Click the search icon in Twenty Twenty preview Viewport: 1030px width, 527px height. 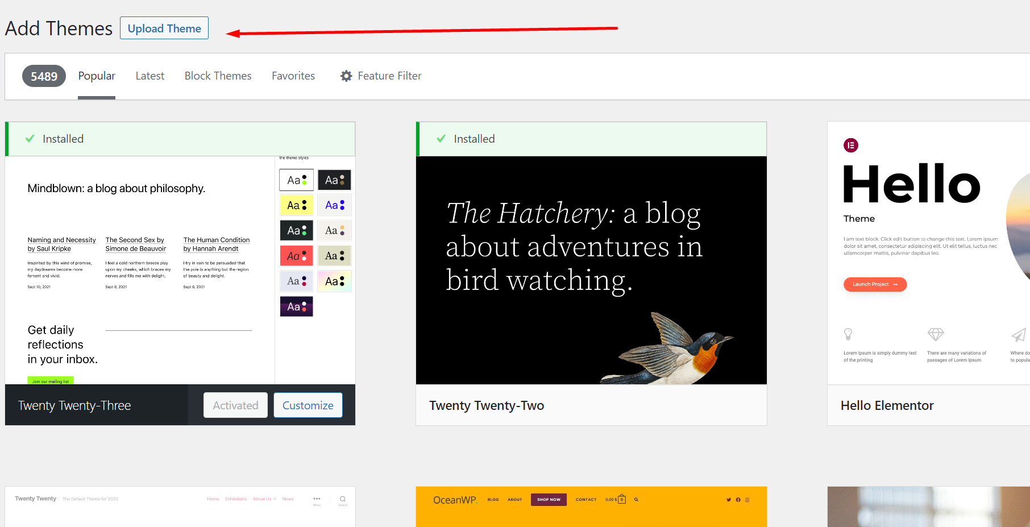pos(342,499)
